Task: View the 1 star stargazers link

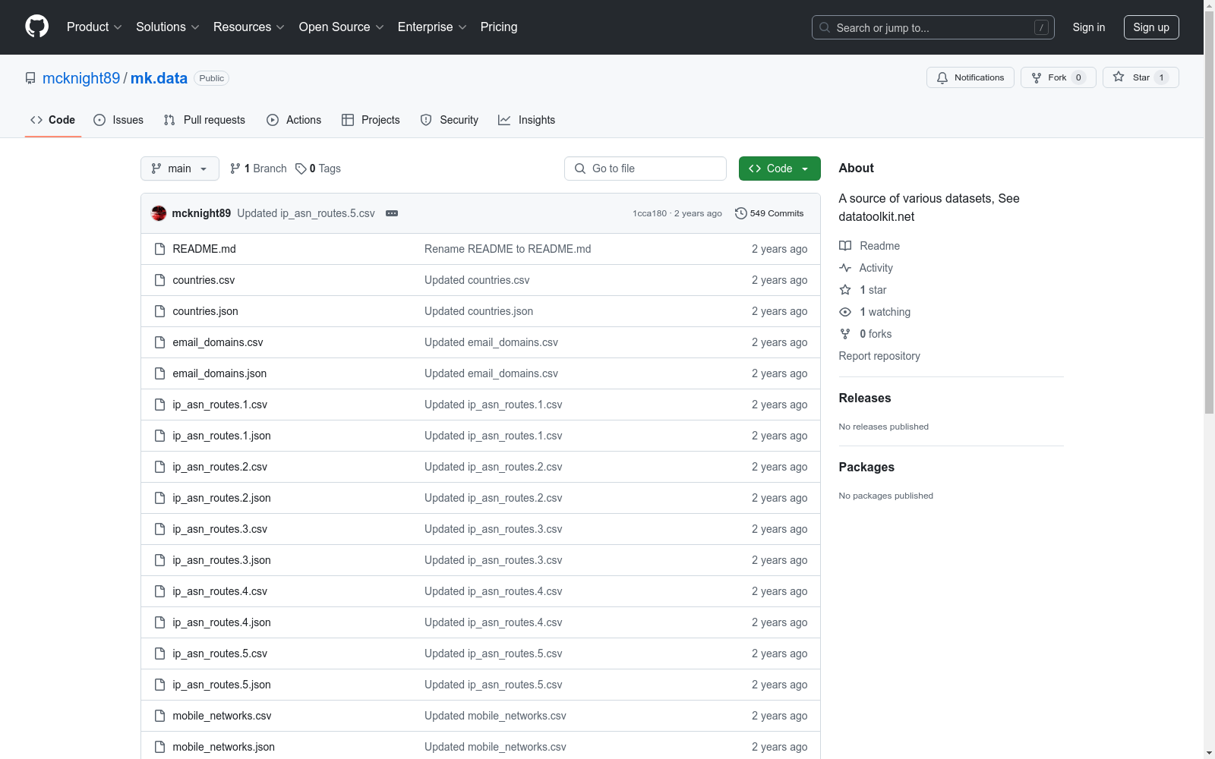Action: (863, 290)
